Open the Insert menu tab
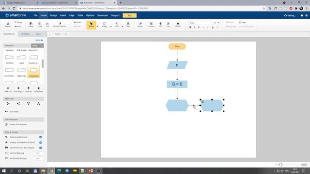 pyautogui.click(x=63, y=15)
